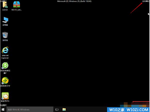Open the 此电脑 (This PC) desktop icon

click(5, 20)
